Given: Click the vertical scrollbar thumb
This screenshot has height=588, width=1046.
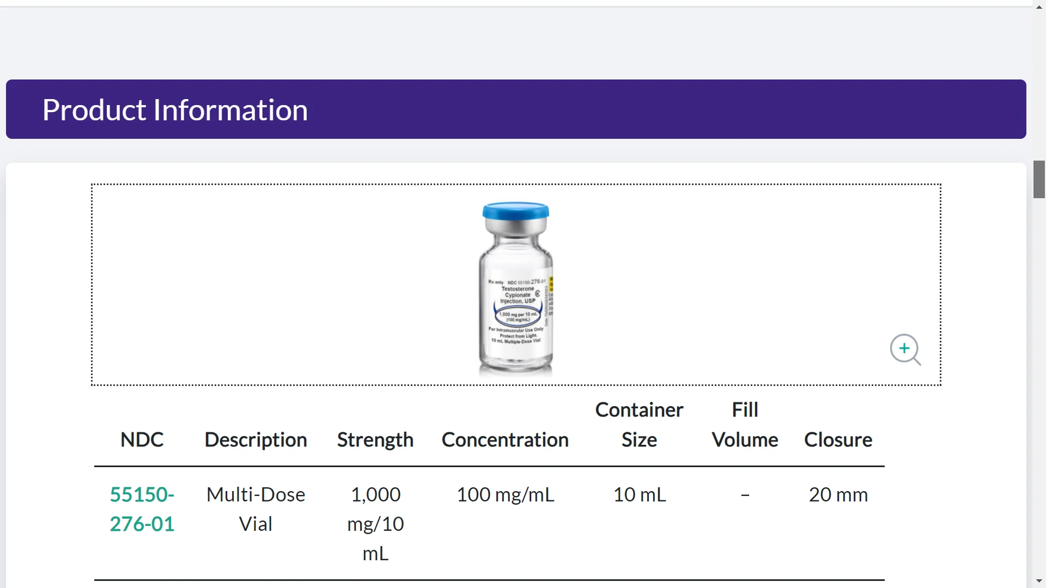Looking at the screenshot, I should click(x=1039, y=179).
